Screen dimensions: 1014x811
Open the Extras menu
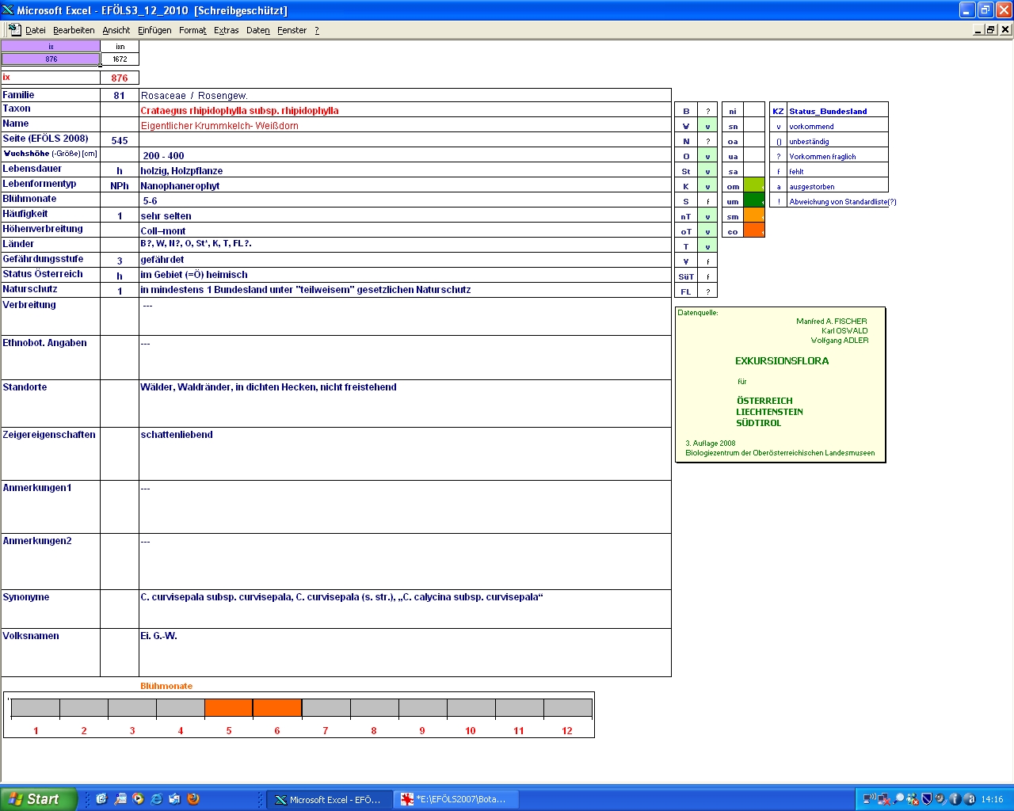click(226, 30)
